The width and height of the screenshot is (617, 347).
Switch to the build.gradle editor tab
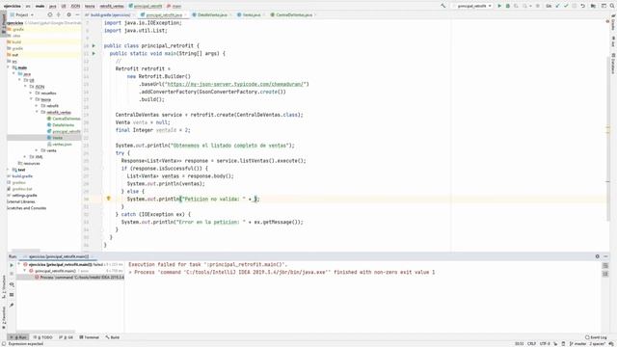pyautogui.click(x=109, y=15)
